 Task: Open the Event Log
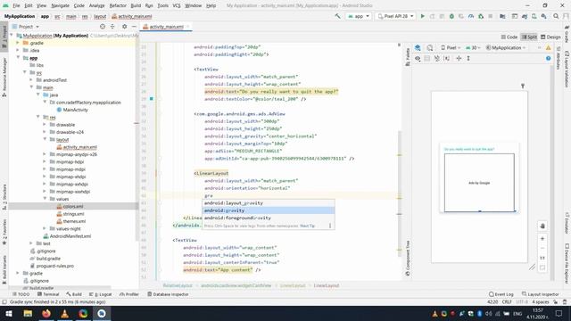pyautogui.click(x=501, y=294)
